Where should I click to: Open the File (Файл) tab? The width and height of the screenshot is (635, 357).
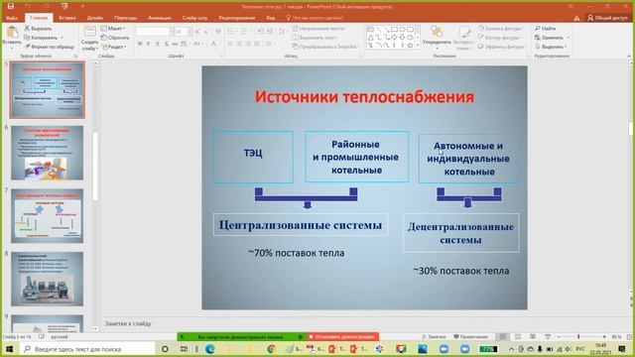12,18
